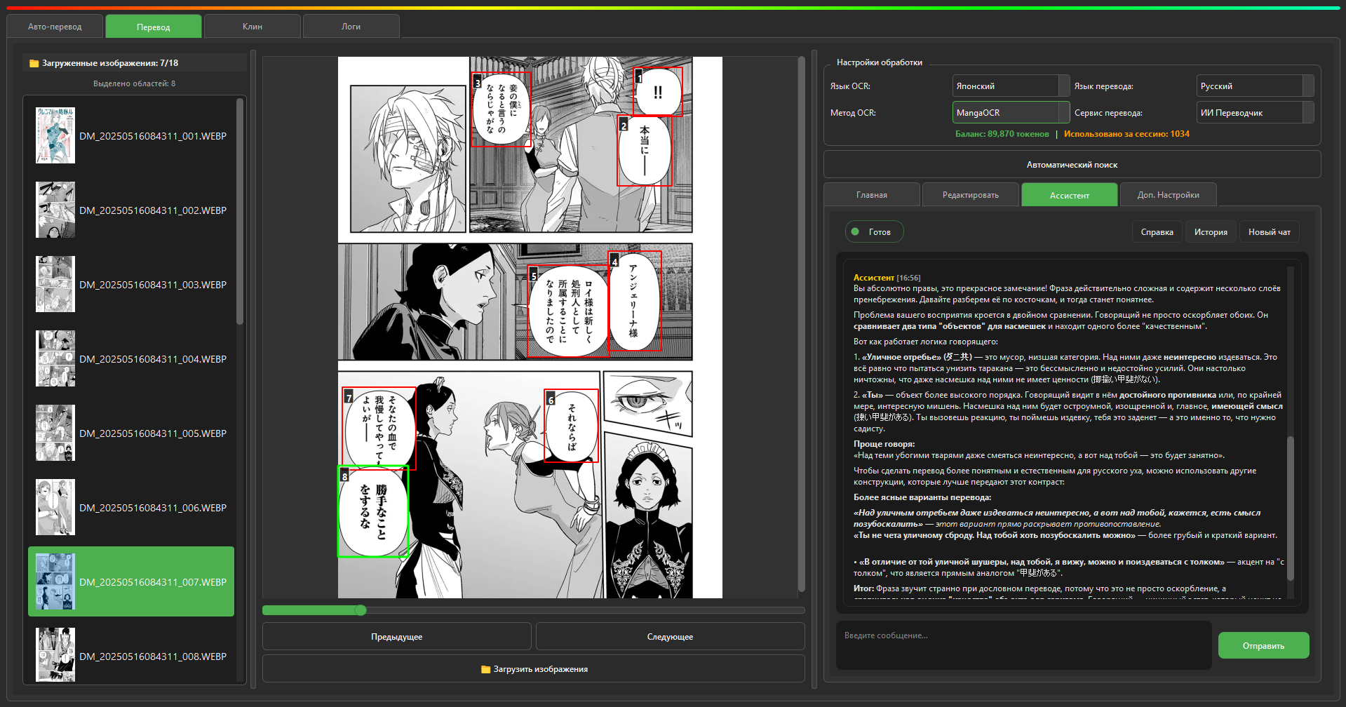The height and width of the screenshot is (707, 1346).
Task: Click the folder icon beside Загрузить изображения
Action: 485,669
